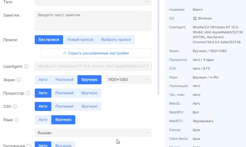Choose Вручную option for ОЗУ
The height and width of the screenshot is (147, 246).
pyautogui.click(x=89, y=106)
